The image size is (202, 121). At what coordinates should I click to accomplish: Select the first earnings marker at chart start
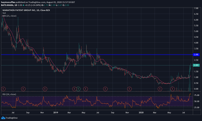tap(3, 89)
